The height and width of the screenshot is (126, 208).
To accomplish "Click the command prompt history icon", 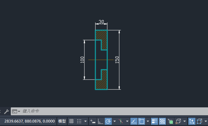I will click(x=15, y=111).
